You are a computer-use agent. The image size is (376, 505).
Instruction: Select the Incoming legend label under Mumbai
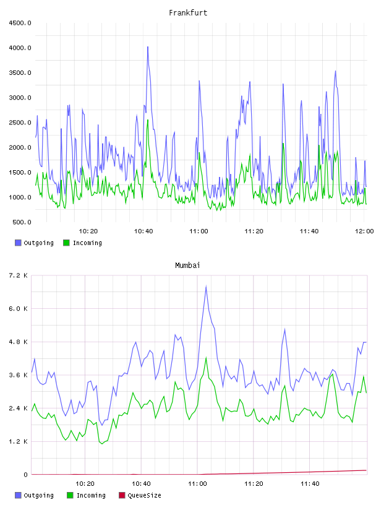point(91,495)
